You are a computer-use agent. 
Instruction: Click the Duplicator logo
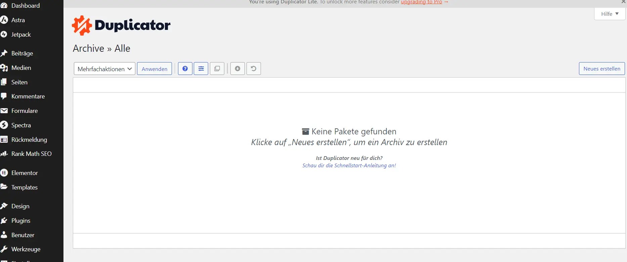coord(121,25)
